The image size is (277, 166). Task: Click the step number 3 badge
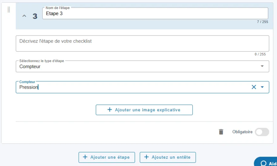click(x=35, y=16)
